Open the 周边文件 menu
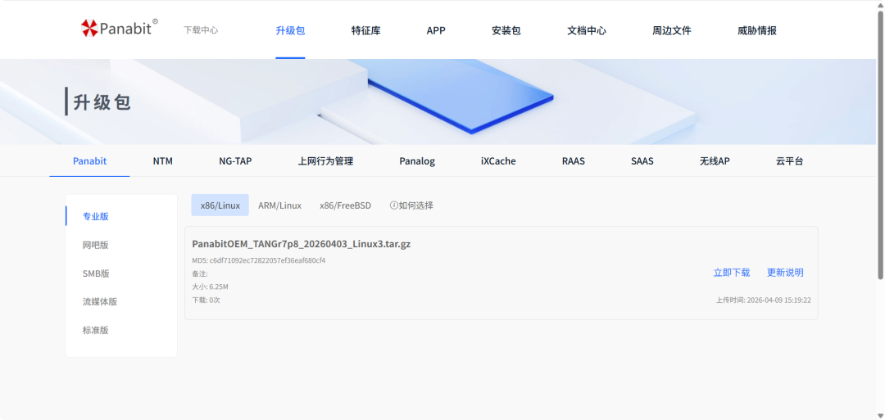 (x=672, y=31)
